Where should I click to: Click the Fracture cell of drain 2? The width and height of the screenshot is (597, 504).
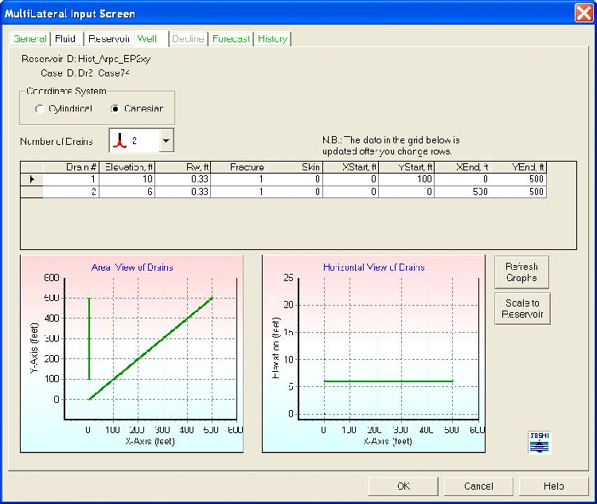coord(239,192)
